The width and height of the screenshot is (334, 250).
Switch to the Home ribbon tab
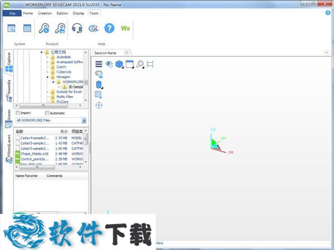(x=28, y=13)
